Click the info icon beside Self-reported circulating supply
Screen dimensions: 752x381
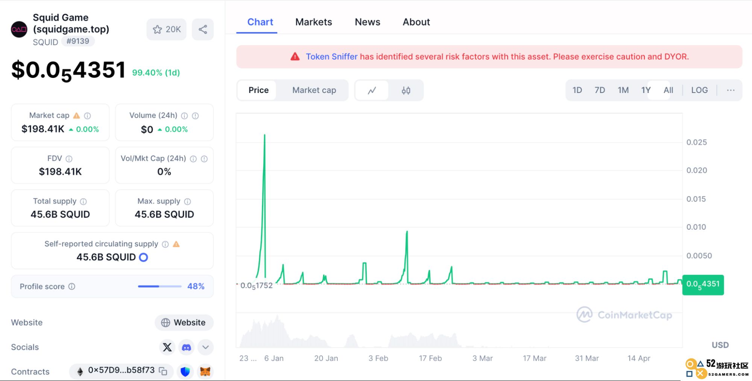point(165,244)
